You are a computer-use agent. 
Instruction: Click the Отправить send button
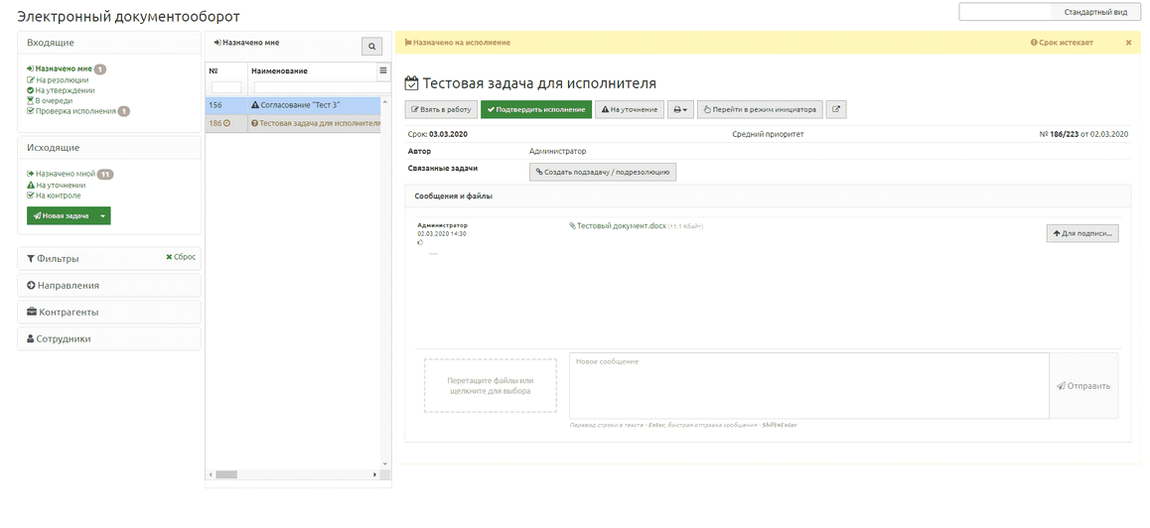coord(1084,386)
